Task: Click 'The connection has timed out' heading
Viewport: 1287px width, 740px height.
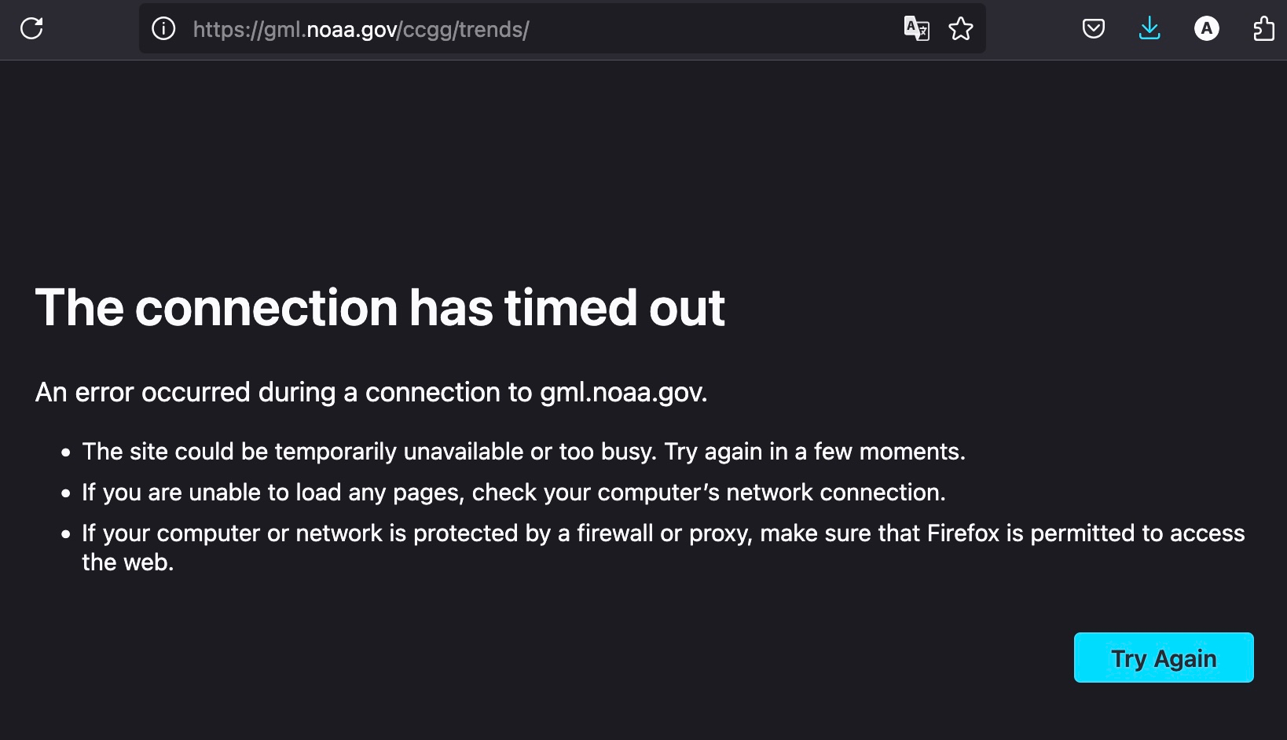Action: (379, 307)
